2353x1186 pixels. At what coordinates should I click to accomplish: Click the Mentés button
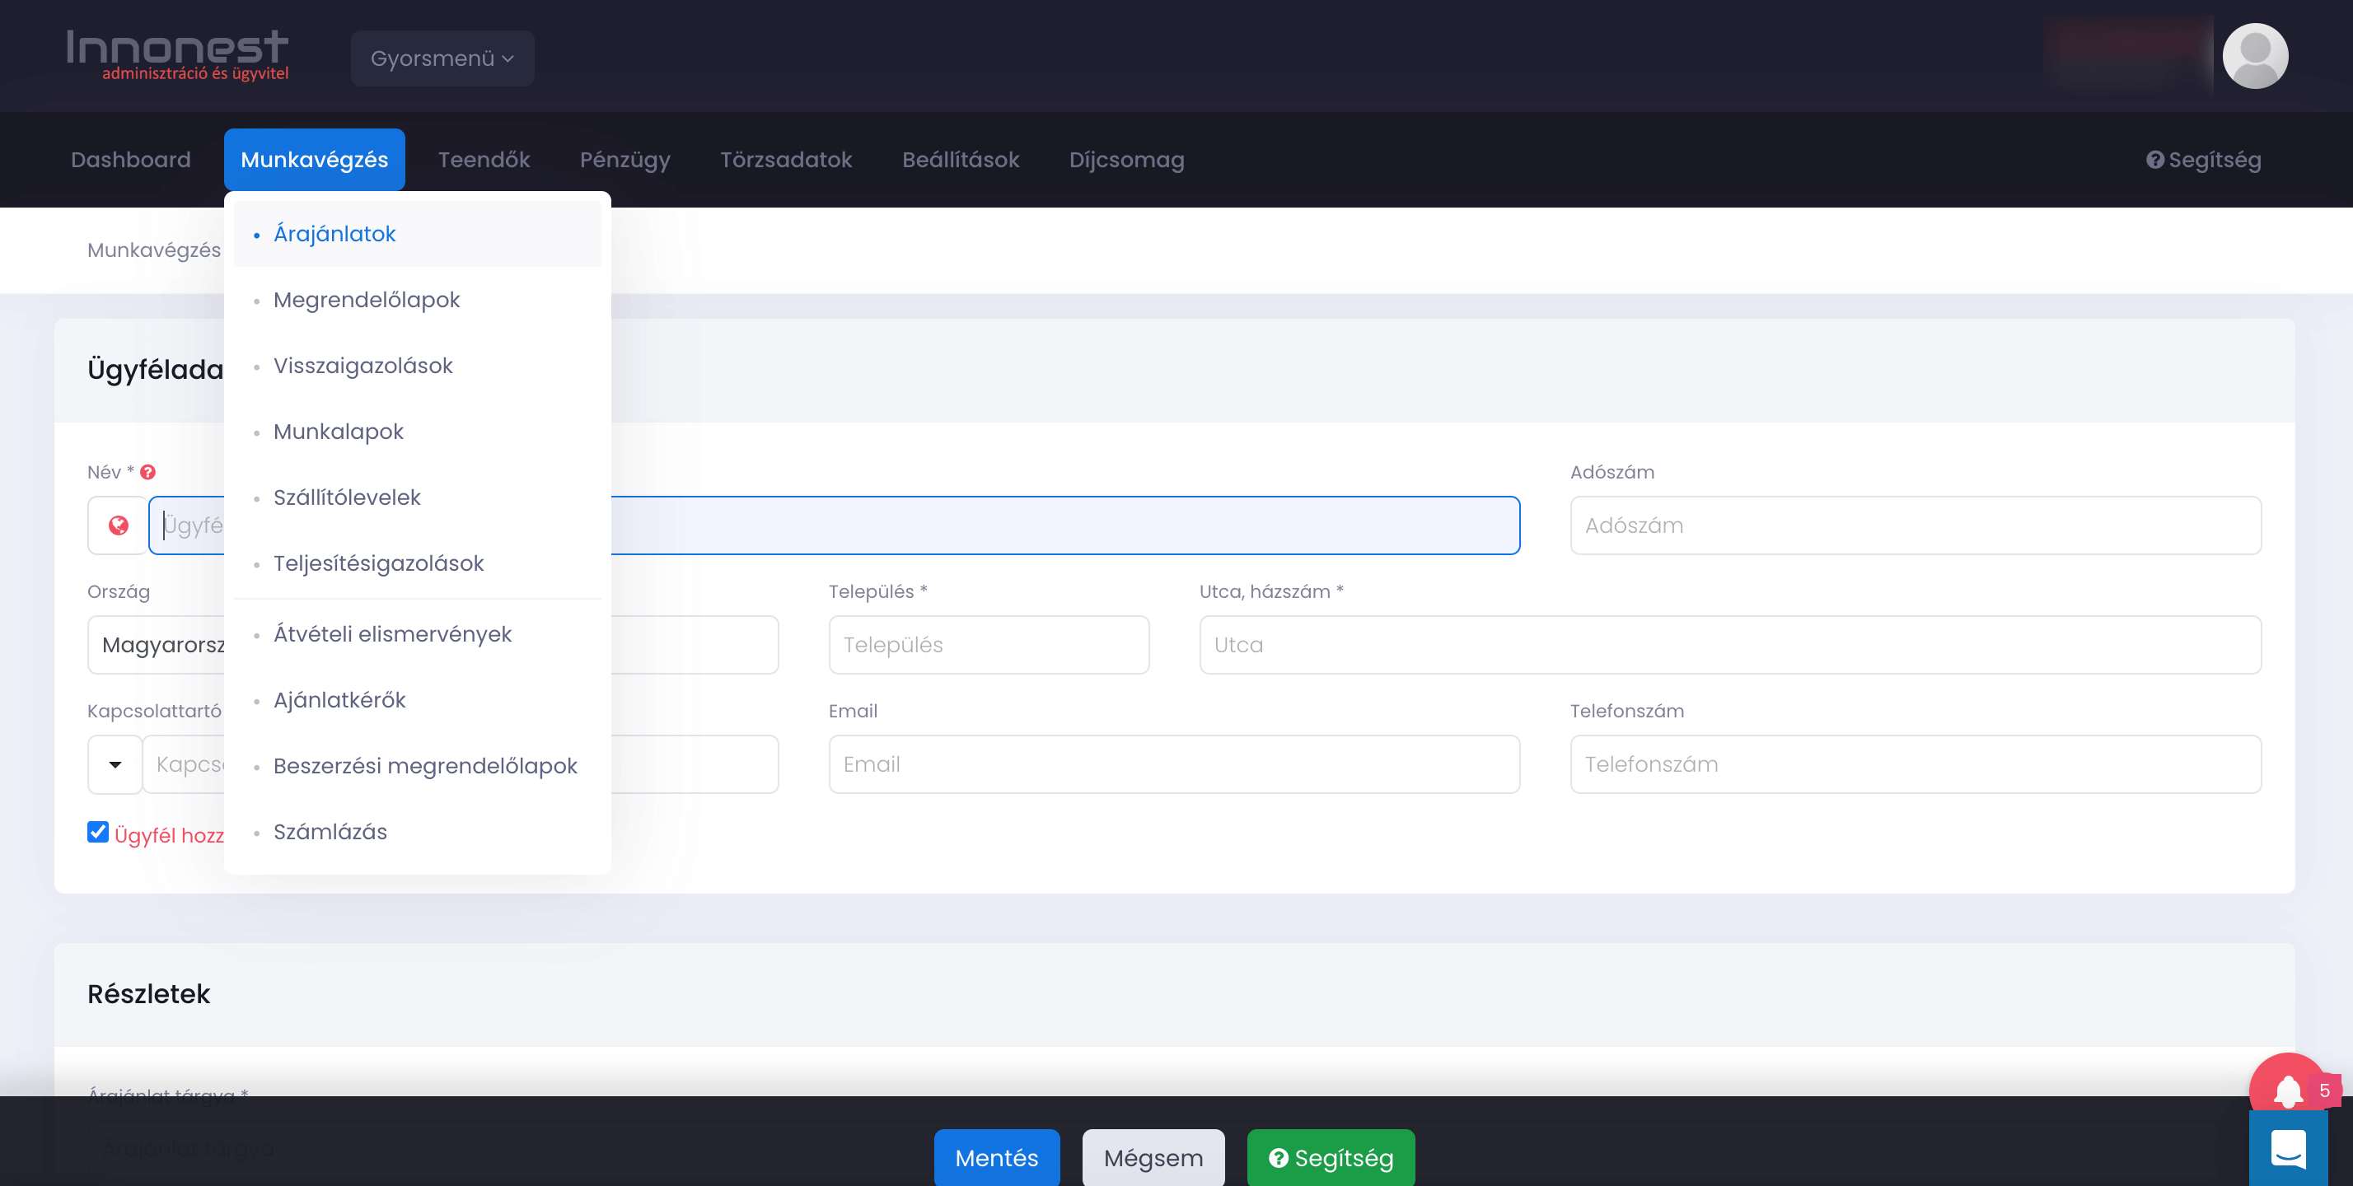click(997, 1157)
